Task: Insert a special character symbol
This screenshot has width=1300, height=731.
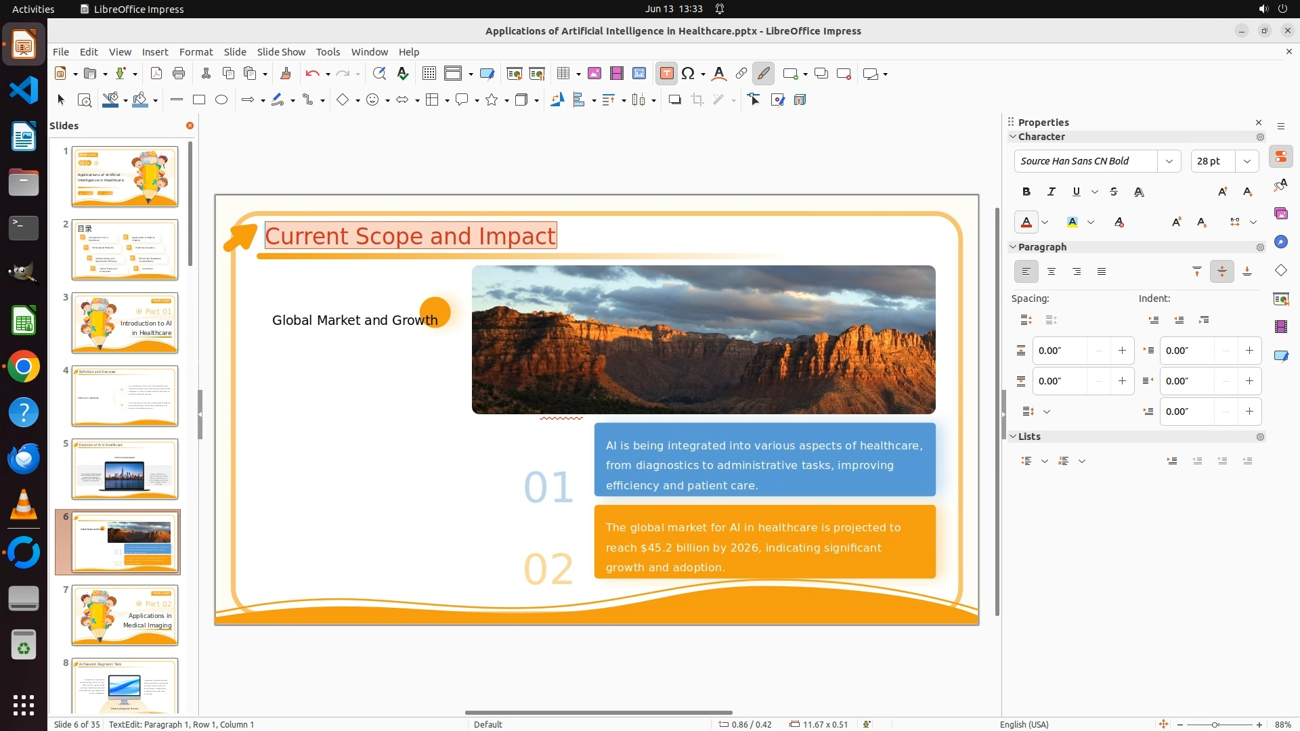Action: click(x=688, y=74)
